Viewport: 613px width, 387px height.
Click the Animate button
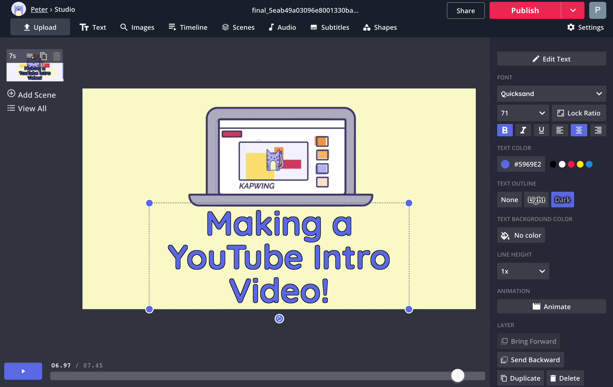(551, 307)
